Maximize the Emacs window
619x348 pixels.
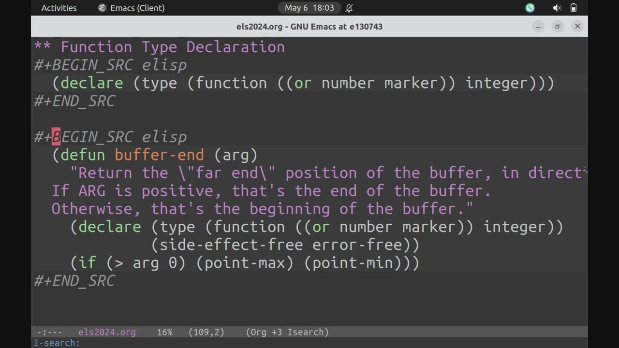[558, 27]
